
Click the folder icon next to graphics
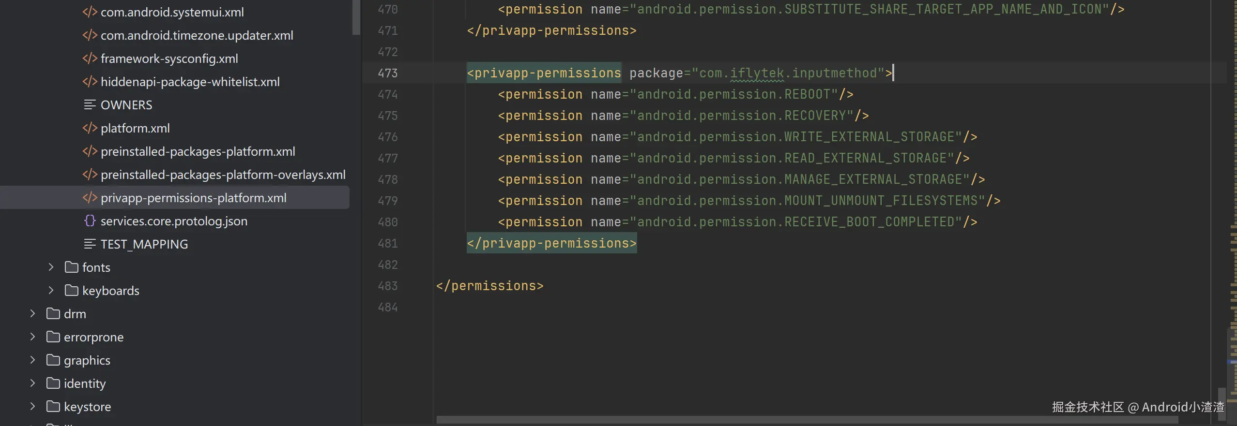pyautogui.click(x=53, y=360)
